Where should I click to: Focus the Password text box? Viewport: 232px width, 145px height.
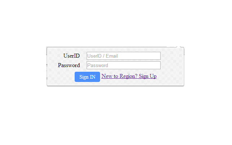[x=124, y=65]
